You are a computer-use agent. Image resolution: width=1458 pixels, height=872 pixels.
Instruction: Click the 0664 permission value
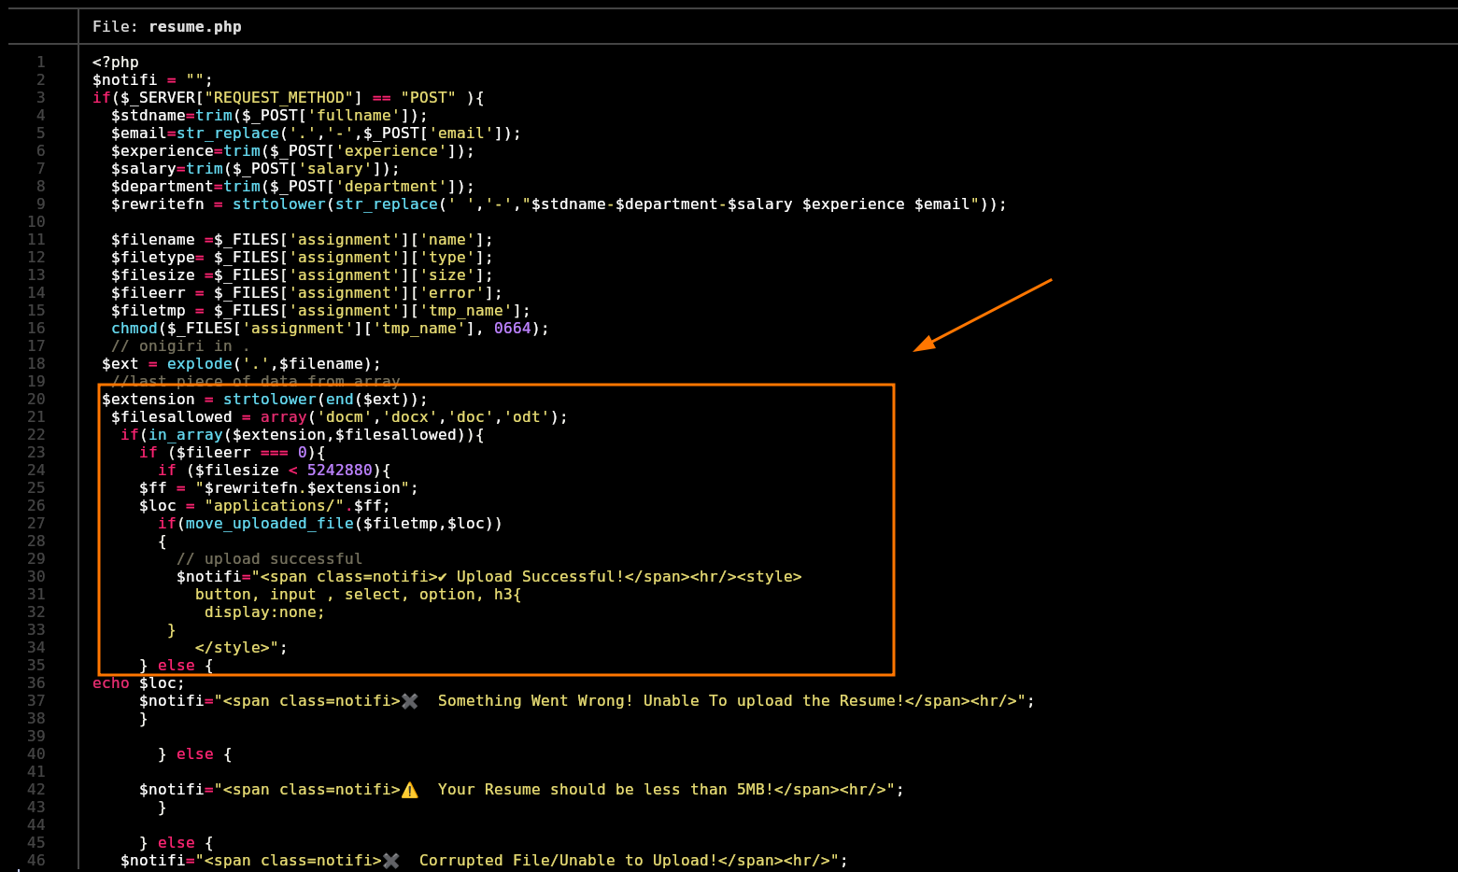click(x=513, y=329)
